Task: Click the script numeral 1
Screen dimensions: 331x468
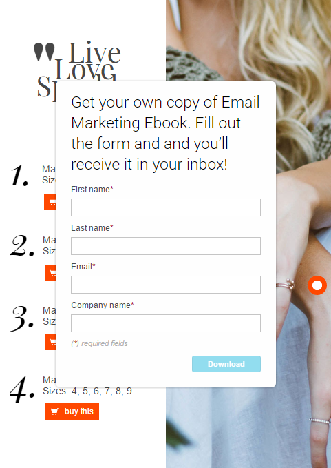Action: [x=20, y=176]
